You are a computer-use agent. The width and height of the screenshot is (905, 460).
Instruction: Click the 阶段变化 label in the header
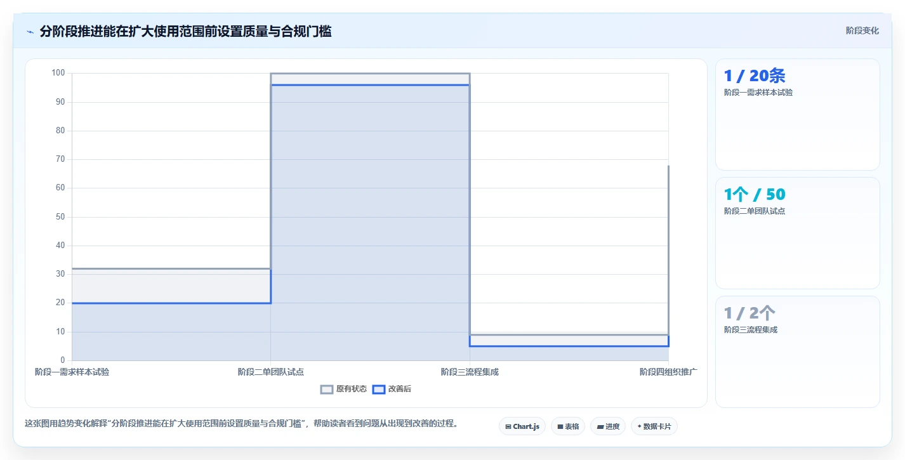tap(862, 30)
